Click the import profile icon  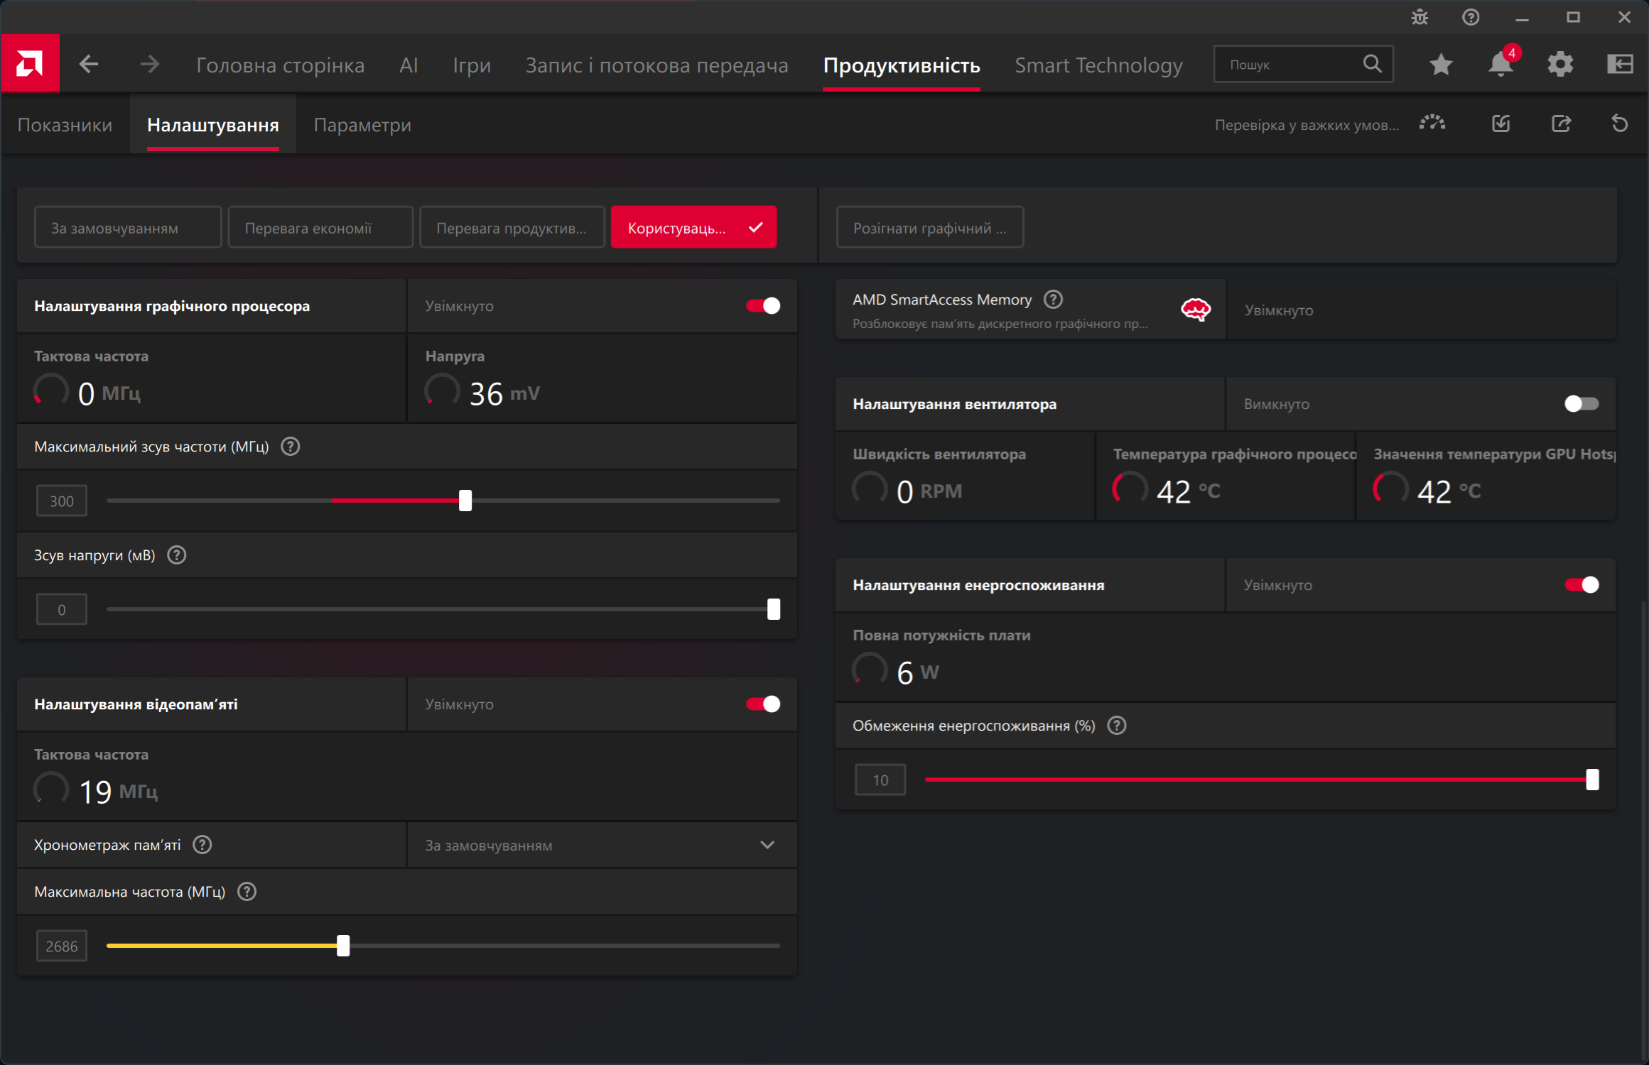point(1501,124)
